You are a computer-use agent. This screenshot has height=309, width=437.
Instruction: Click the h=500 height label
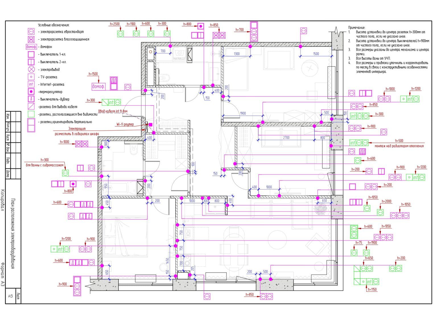399,141
